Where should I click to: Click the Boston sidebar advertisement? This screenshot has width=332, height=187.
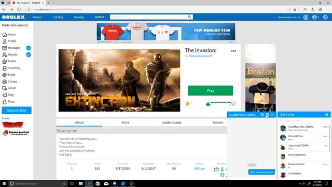pos(260,77)
